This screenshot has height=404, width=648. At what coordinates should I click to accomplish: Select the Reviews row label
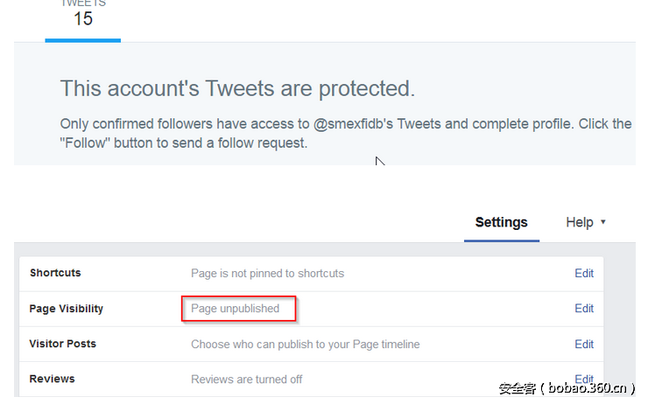[x=53, y=379]
